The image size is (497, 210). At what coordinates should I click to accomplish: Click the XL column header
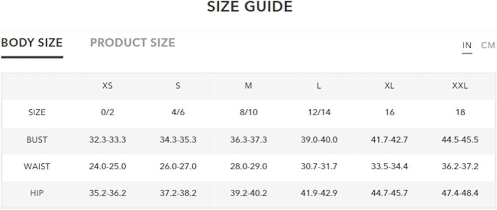click(x=389, y=86)
